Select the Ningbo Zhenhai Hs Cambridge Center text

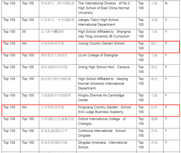[x=101, y=98]
